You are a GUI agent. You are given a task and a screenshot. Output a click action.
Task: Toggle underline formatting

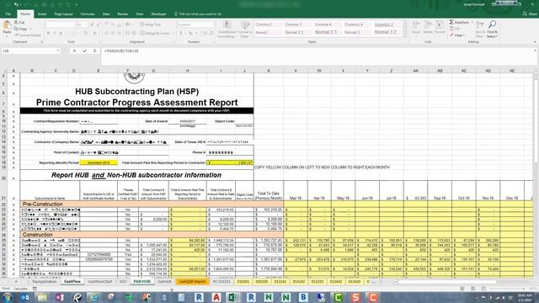(61, 34)
